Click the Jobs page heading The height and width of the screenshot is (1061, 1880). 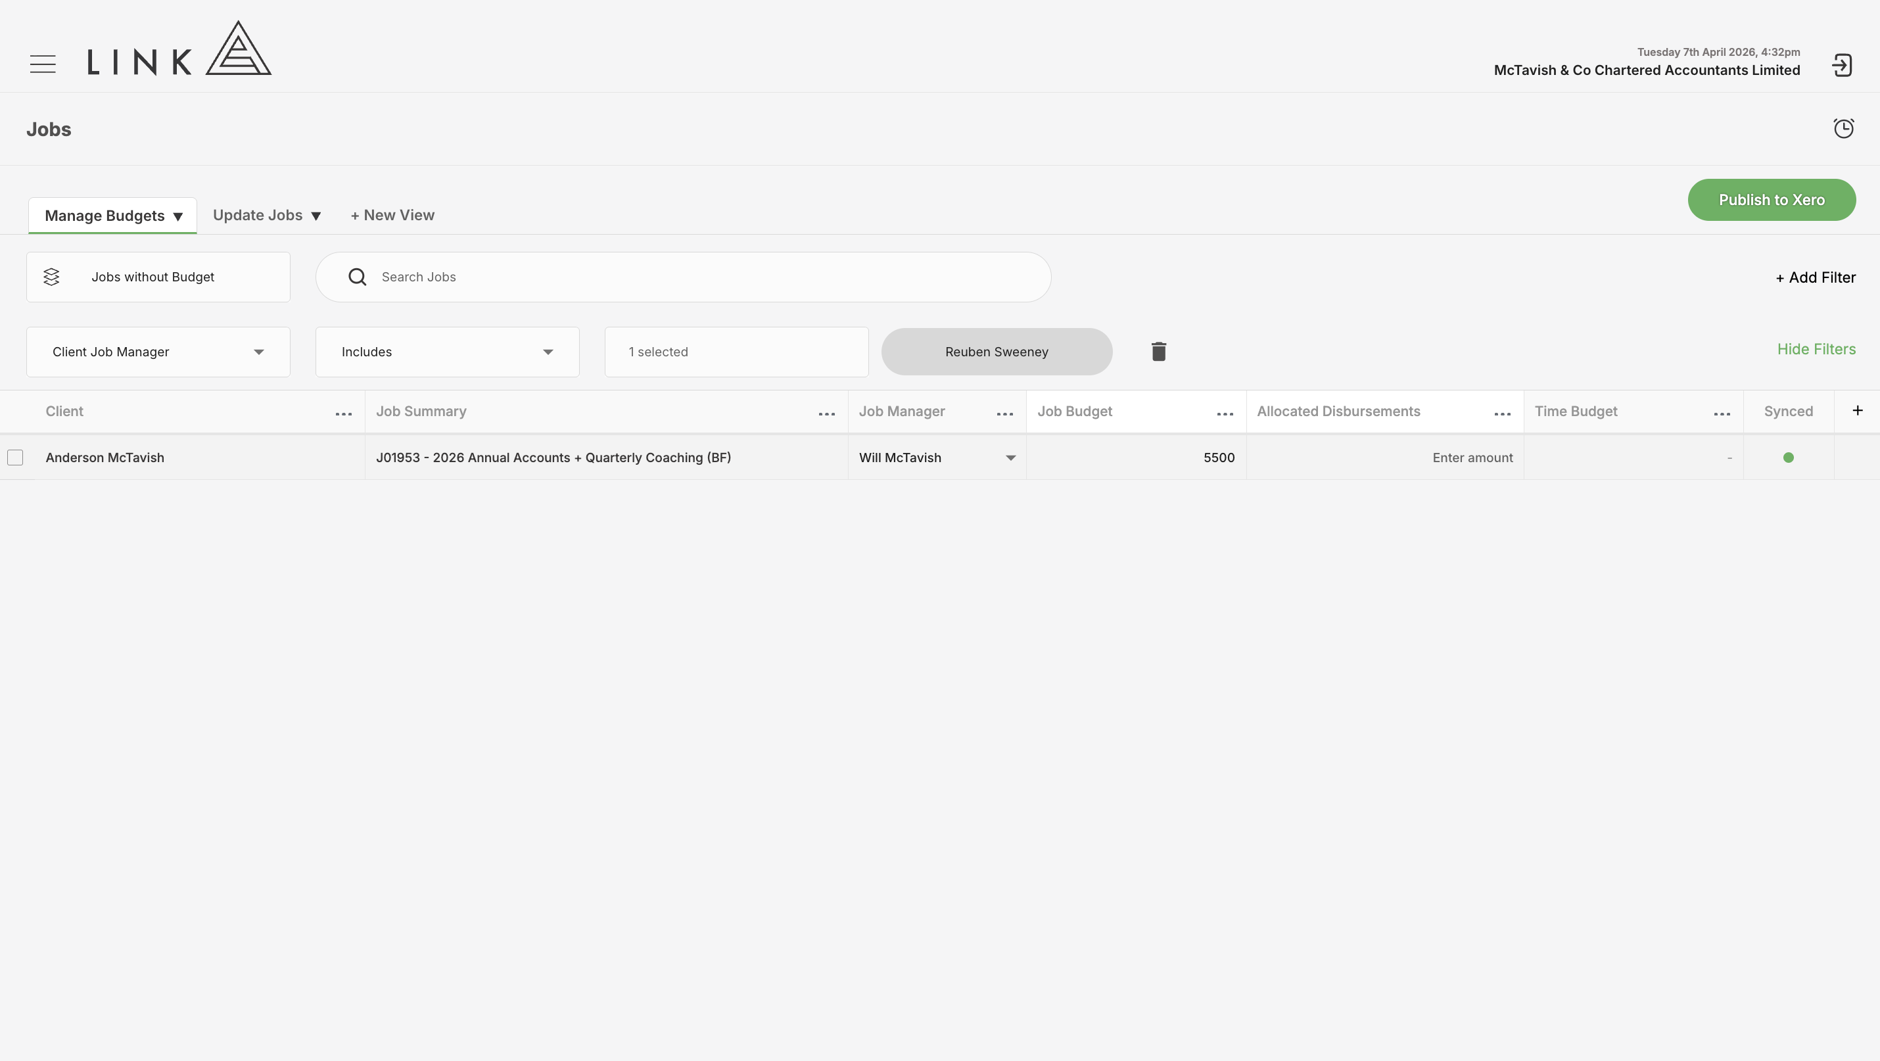[x=49, y=129]
